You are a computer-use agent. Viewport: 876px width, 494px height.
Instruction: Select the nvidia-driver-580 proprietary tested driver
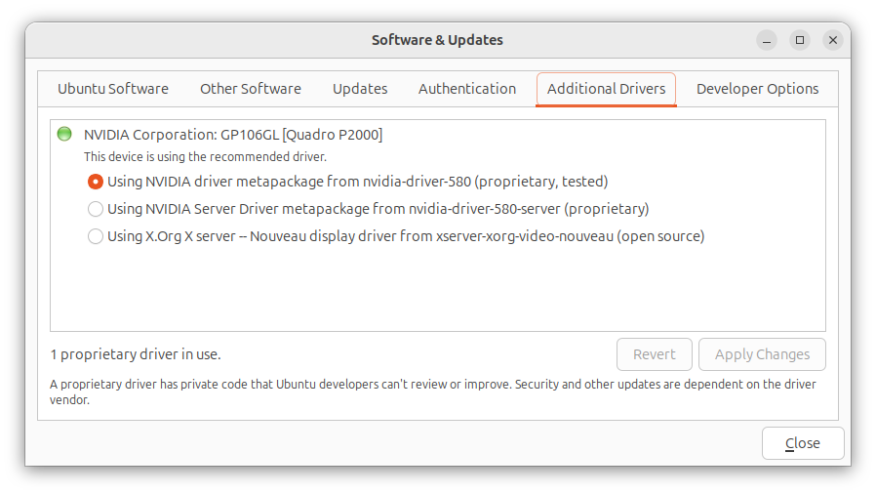click(x=96, y=182)
